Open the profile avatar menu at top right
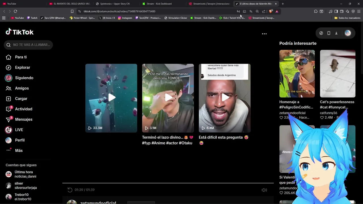 pyautogui.click(x=348, y=33)
